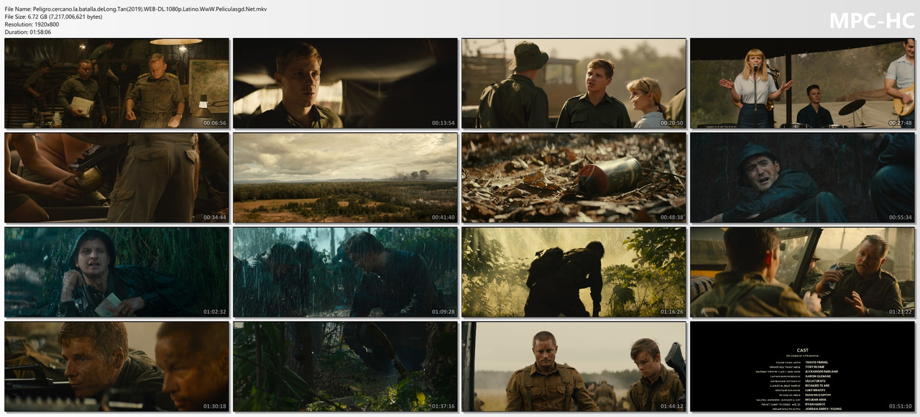Select the thumbnail stamped 00:55:34
Viewport: 920px width, 417px height.
[802, 178]
